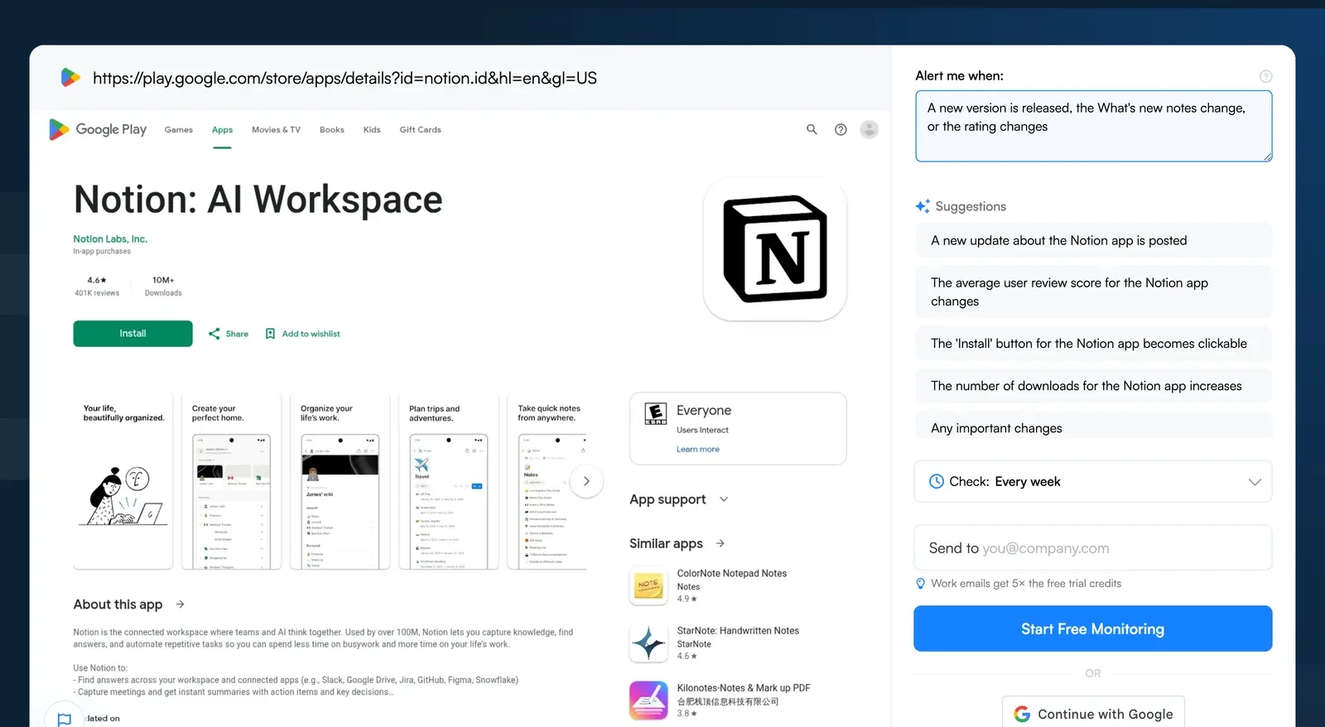This screenshot has width=1325, height=727.
Task: Switch to Movies & TV tab
Action: click(276, 130)
